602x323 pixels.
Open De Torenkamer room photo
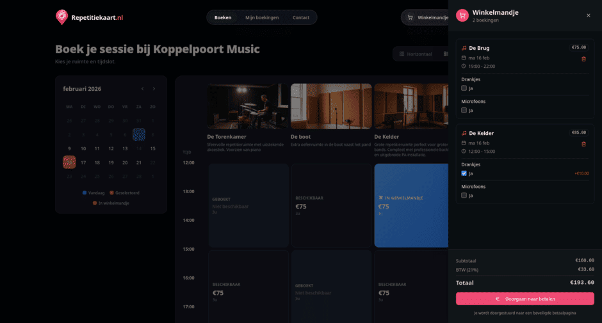pyautogui.click(x=248, y=106)
